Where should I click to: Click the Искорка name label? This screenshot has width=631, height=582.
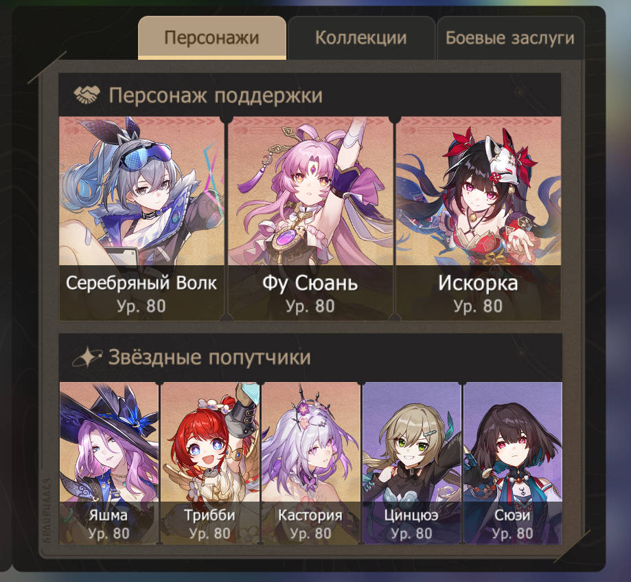pyautogui.click(x=478, y=282)
